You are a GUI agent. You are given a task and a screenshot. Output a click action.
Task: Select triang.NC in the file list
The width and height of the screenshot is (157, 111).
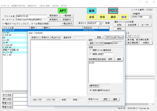click(x=7, y=45)
